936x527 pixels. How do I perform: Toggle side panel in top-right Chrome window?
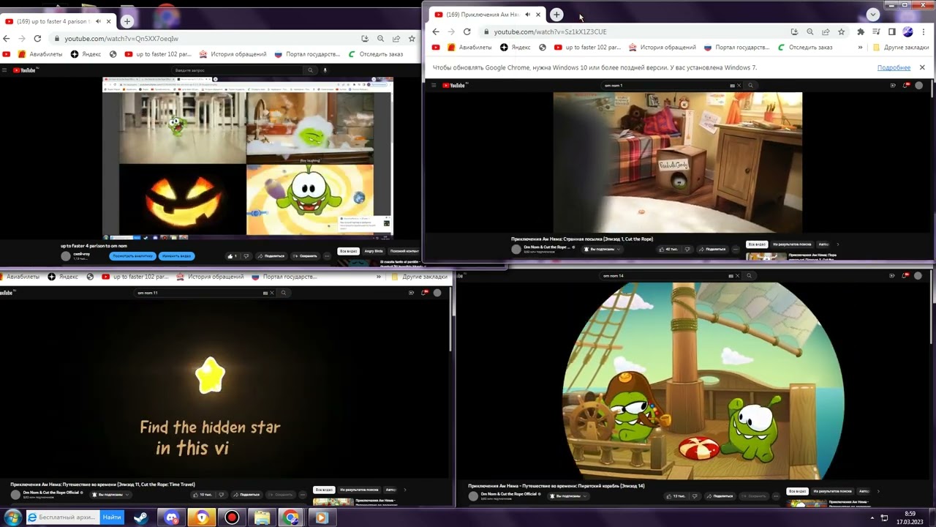coord(891,31)
